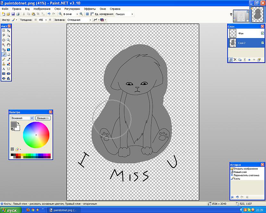Click the New image toolbar icon
Image resolution: width=266 pixels, height=213 pixels.
click(x=4, y=14)
